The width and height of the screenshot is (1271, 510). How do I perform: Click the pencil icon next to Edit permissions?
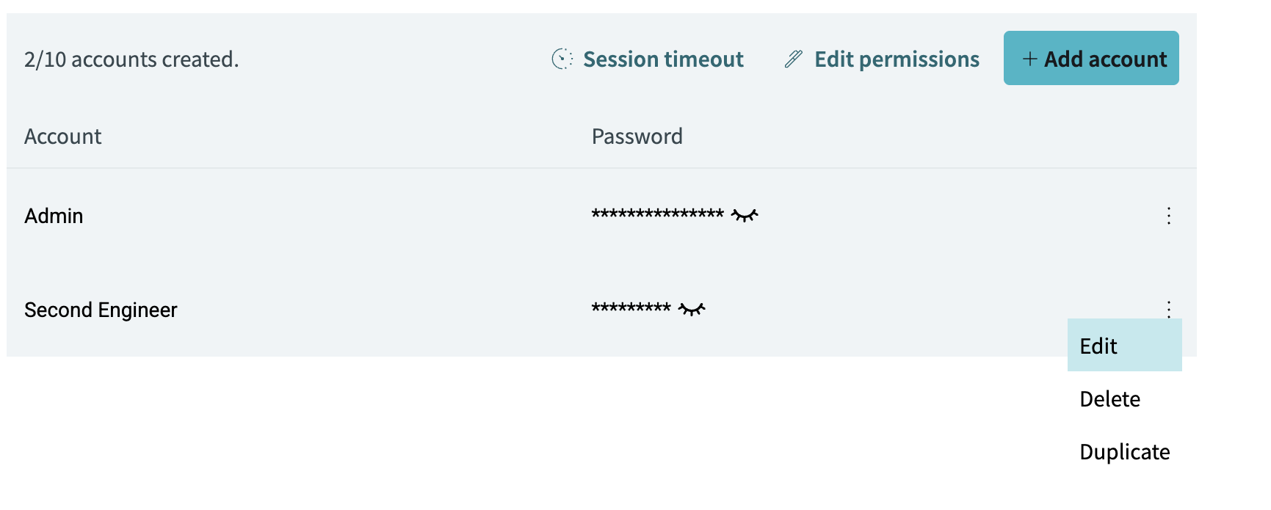pos(793,59)
